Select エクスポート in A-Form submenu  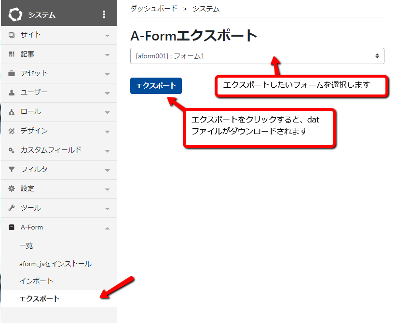click(x=40, y=299)
